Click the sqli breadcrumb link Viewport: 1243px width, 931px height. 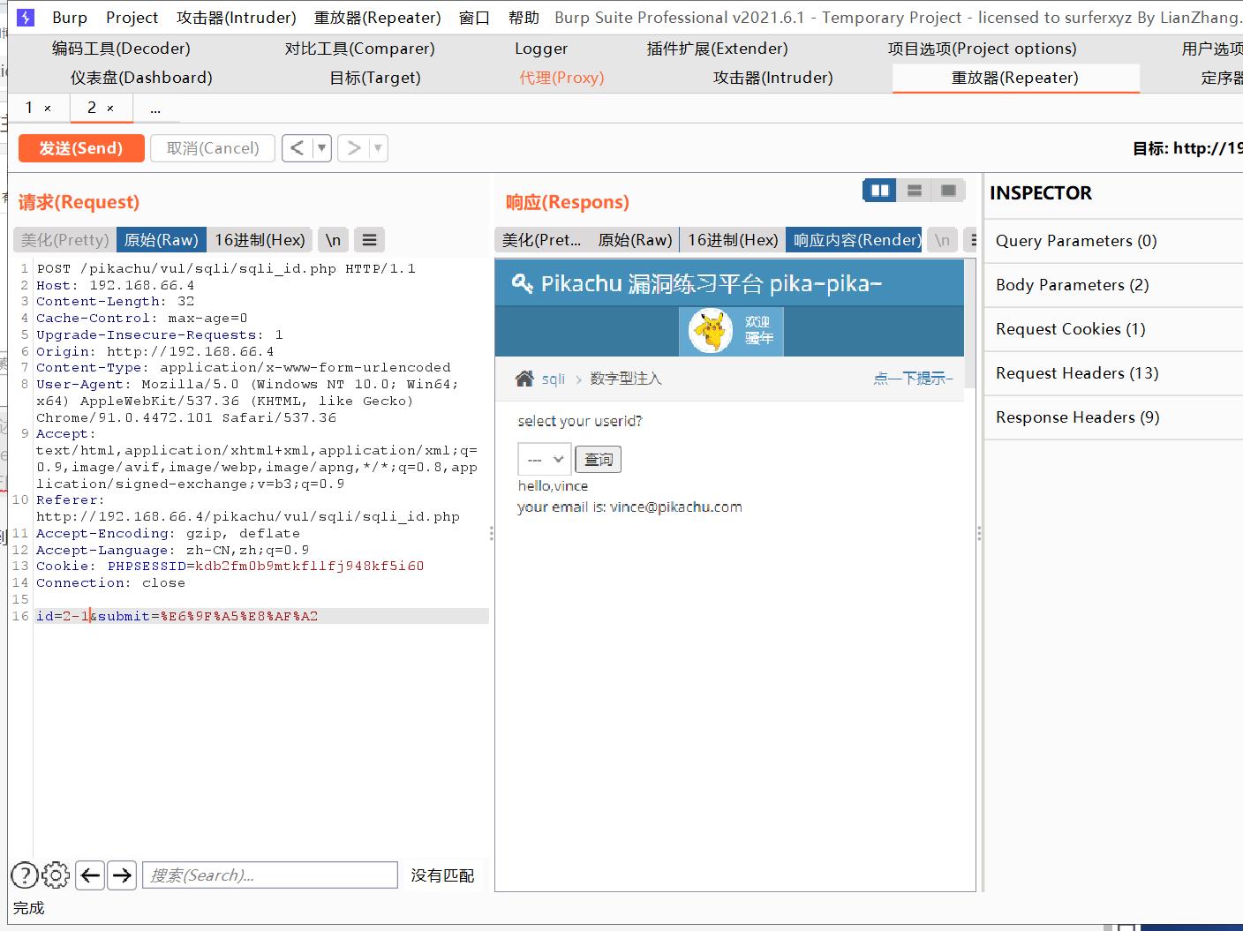tap(554, 379)
